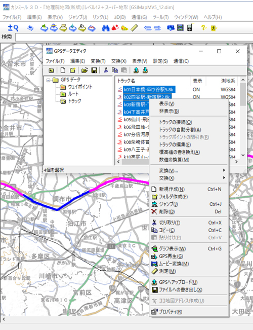Click the map layers icon in main toolbar
The width and height of the screenshot is (253, 330).
(30, 28)
